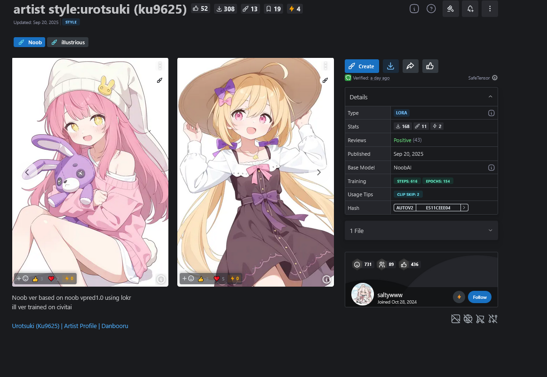Click the saltywww username
The height and width of the screenshot is (377, 547).
tap(390, 295)
